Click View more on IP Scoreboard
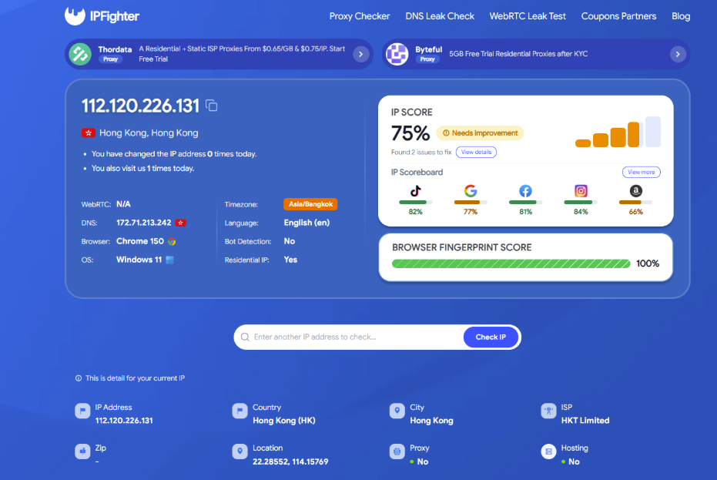Image resolution: width=717 pixels, height=480 pixels. (x=641, y=172)
